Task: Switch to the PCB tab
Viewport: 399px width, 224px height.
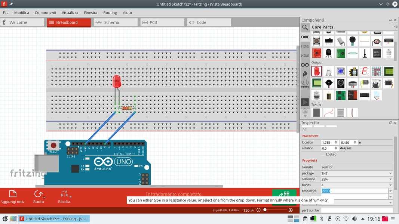Action: (x=162, y=22)
